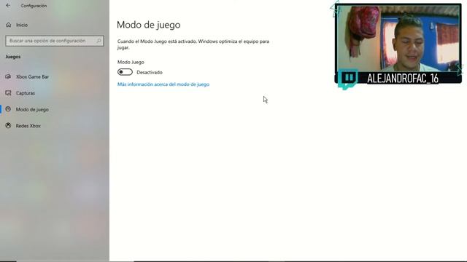The image size is (467, 262).
Task: Open Más información acerca del modo de juego
Action: pyautogui.click(x=163, y=84)
